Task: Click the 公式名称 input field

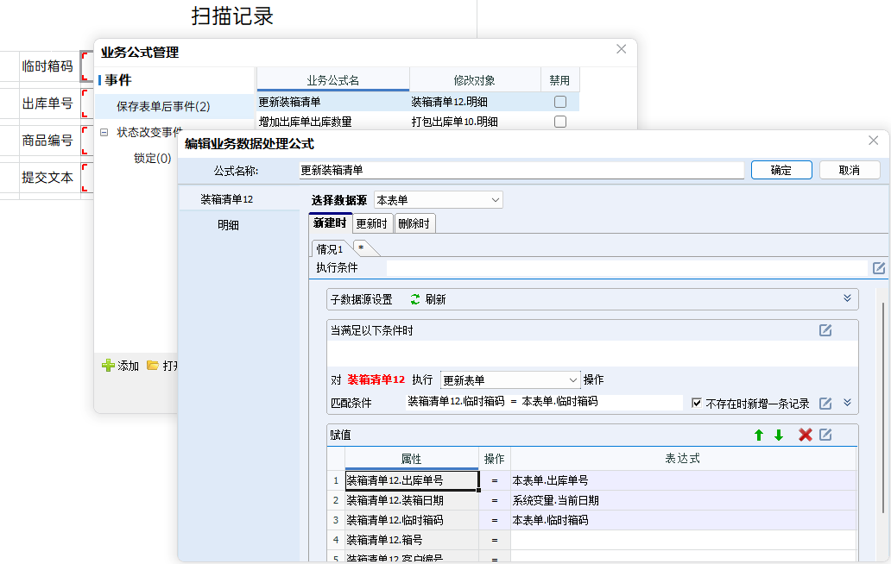Action: click(521, 171)
